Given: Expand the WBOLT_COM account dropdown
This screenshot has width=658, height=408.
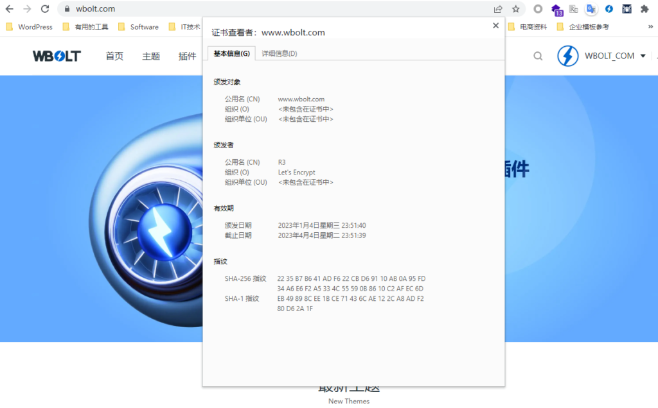Looking at the screenshot, I should click(643, 56).
